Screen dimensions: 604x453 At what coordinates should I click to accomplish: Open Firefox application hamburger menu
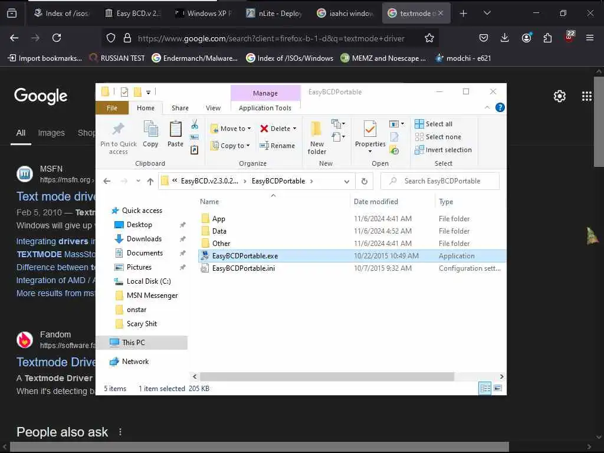click(x=589, y=38)
